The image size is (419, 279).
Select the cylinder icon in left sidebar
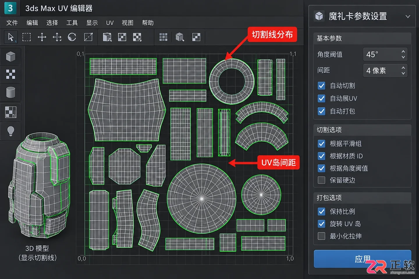[11, 92]
